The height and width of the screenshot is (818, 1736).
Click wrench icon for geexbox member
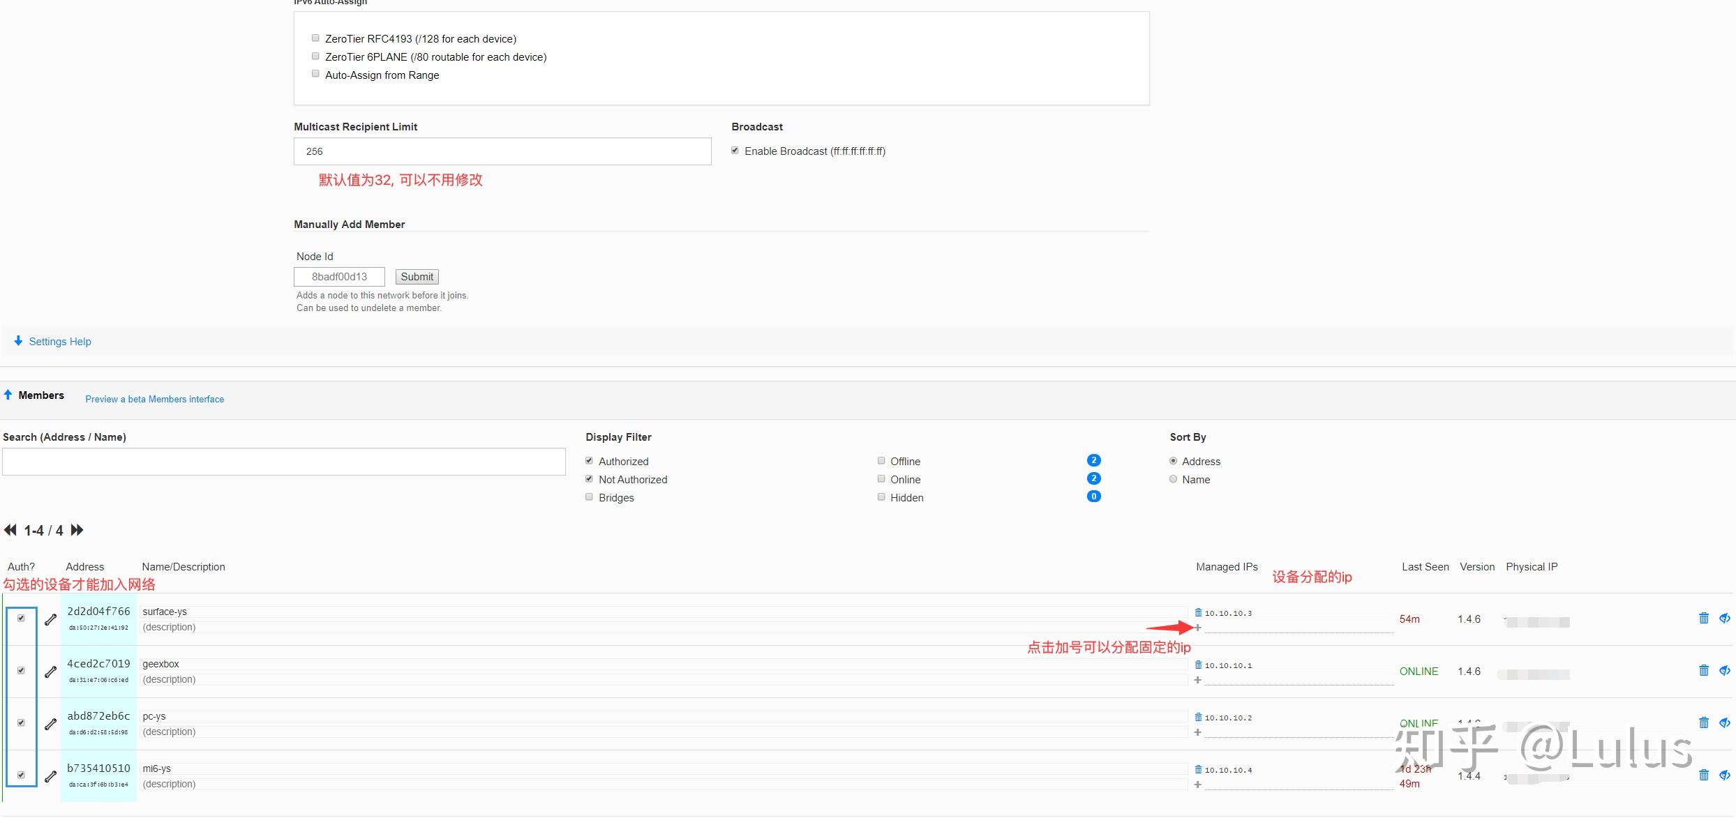point(50,672)
